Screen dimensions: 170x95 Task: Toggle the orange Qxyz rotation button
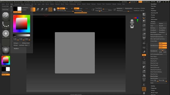pos(144,55)
